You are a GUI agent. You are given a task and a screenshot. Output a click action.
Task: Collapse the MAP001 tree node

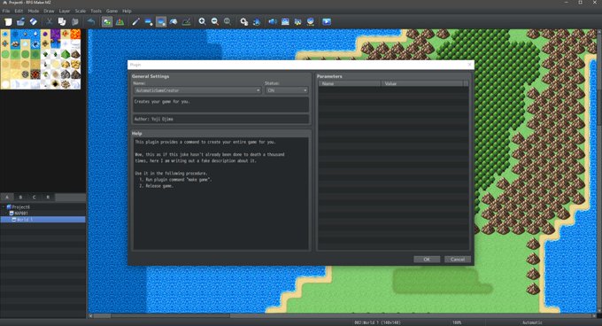click(x=6, y=213)
